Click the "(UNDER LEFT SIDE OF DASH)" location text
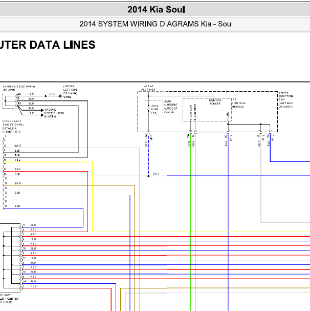Screen dimensions: 310x311 [x=13, y=123]
